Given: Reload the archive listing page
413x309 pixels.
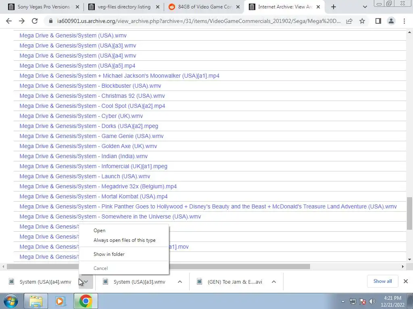Looking at the screenshot, I should tap(35, 21).
